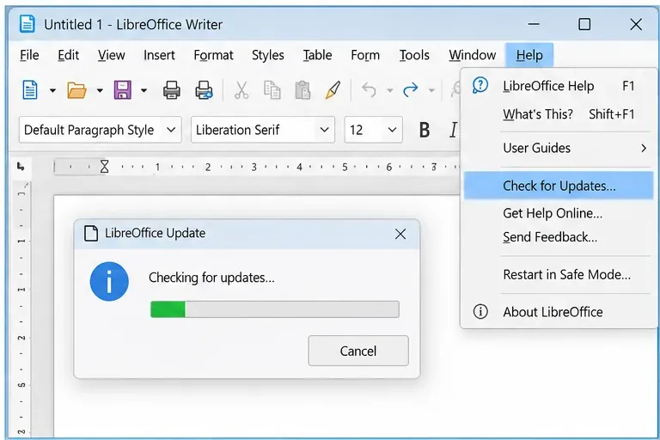Click the Paste clipboard icon

click(x=302, y=89)
